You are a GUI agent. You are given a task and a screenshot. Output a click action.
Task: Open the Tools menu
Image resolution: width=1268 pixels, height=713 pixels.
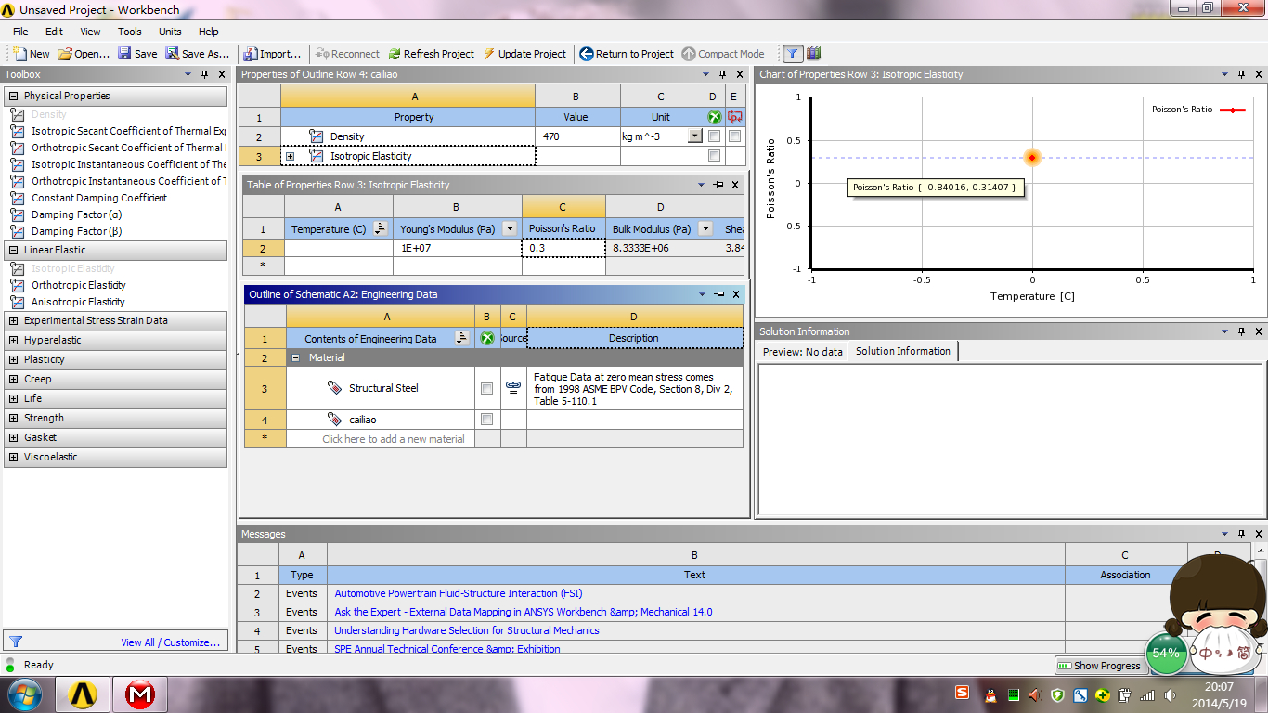[x=130, y=32]
